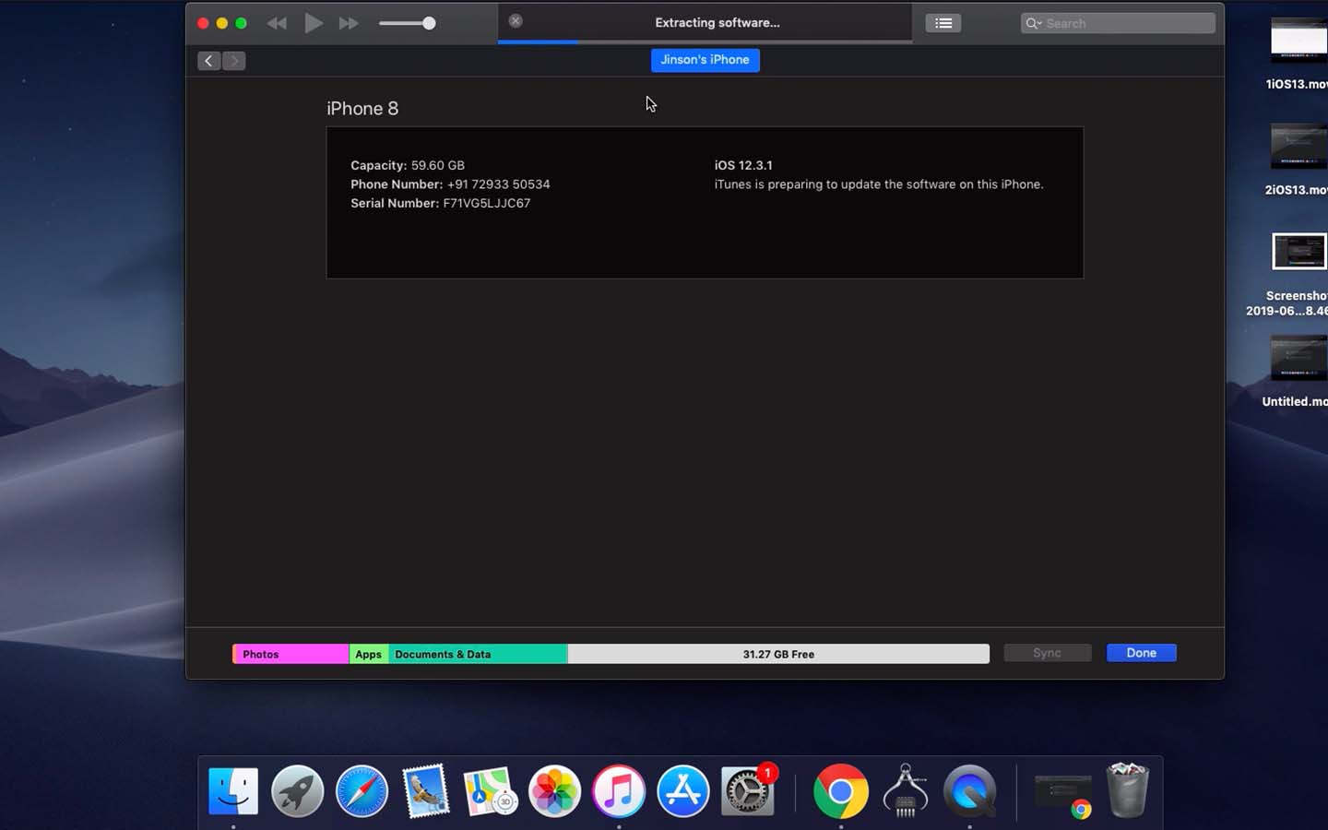The width and height of the screenshot is (1328, 830).
Task: Open the Mail stamp icon in dock
Action: tap(426, 791)
